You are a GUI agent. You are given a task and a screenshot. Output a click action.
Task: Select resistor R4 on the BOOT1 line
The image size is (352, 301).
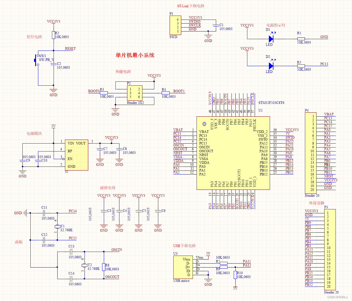(166, 93)
